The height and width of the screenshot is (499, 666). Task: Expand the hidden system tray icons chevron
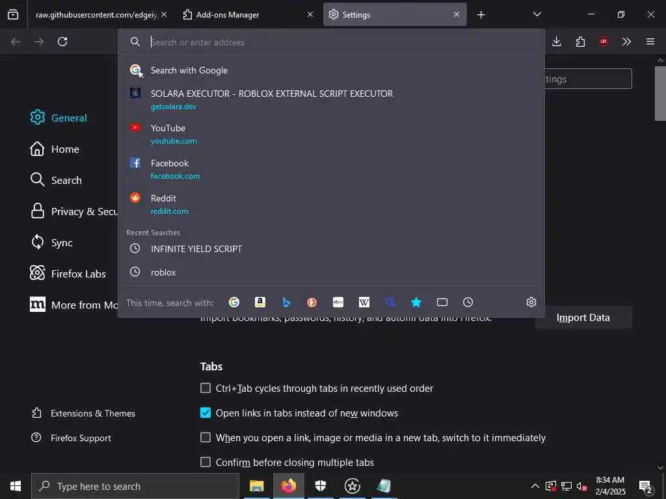[535, 486]
